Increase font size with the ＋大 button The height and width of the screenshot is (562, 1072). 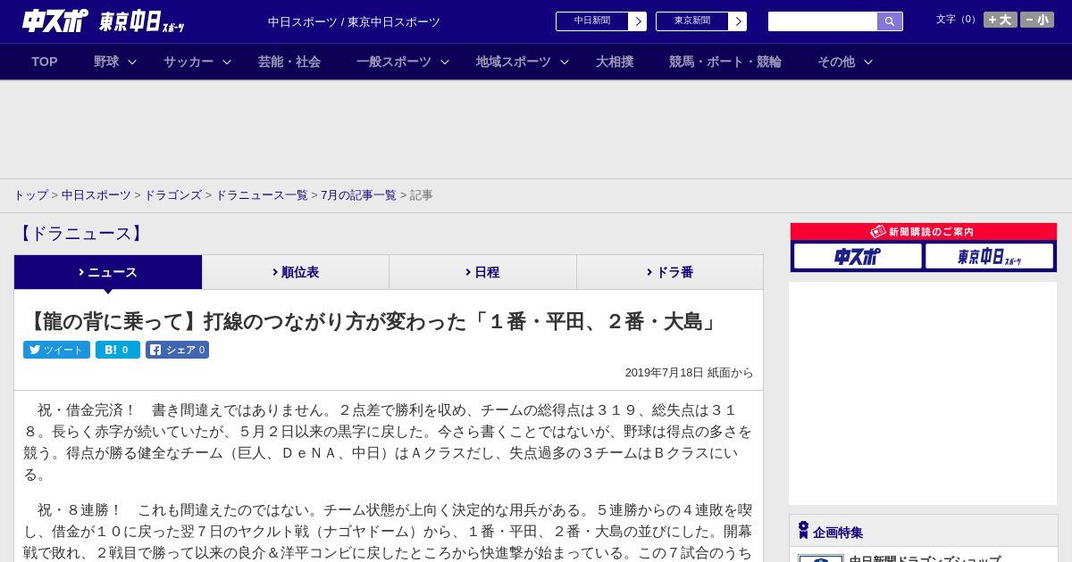click(x=1000, y=20)
